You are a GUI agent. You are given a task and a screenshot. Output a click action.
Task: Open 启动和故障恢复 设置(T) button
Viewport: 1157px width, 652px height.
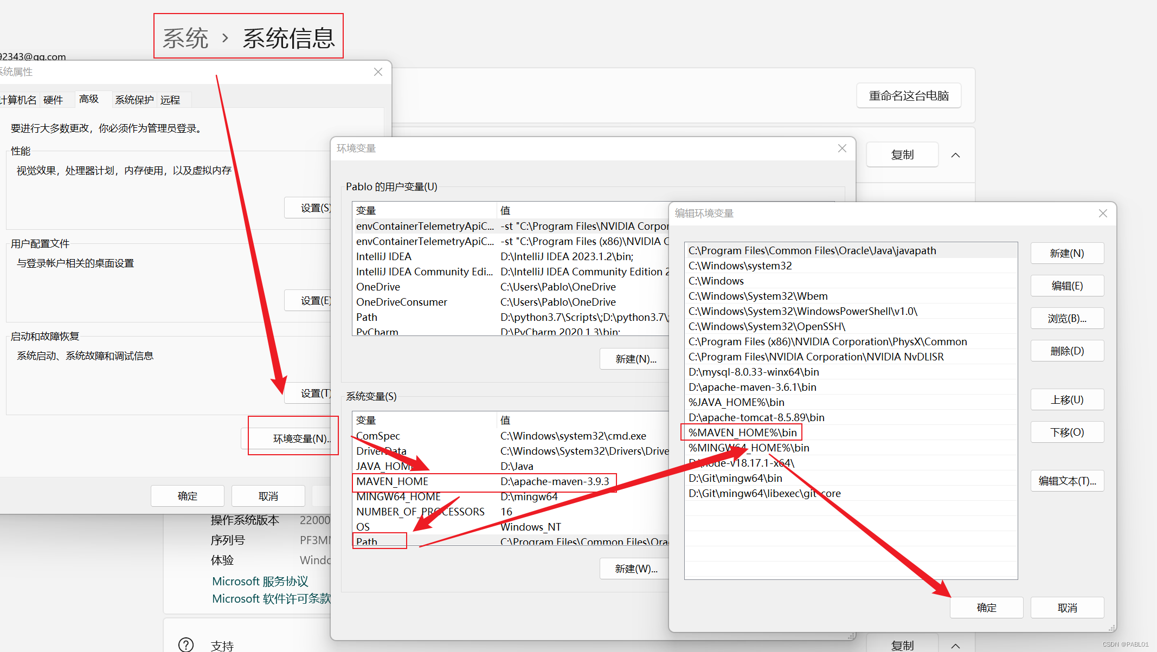308,393
